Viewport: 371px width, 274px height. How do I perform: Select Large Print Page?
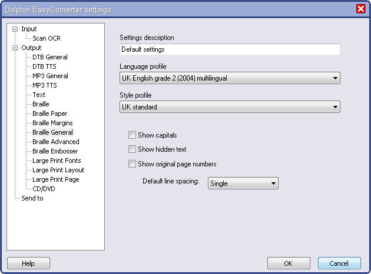(56, 180)
